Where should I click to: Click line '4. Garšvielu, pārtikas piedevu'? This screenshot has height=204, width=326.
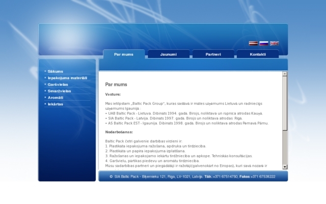(152, 161)
